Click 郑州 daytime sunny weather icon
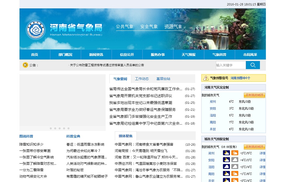The height and width of the screenshot is (182, 291). tap(235, 153)
